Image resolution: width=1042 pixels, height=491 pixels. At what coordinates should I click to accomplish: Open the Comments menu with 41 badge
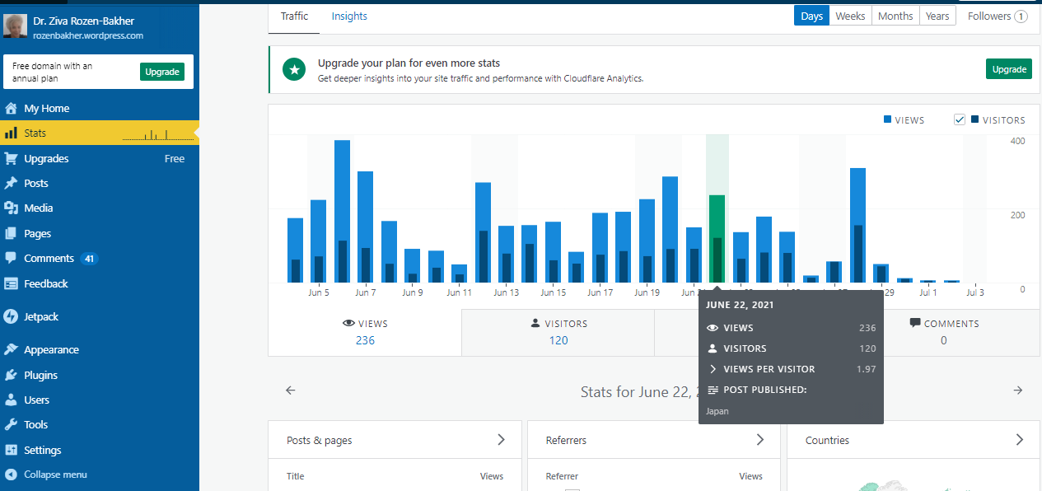99,258
